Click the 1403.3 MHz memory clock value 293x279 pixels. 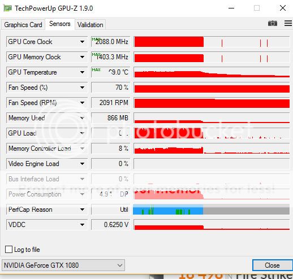pyautogui.click(x=111, y=57)
